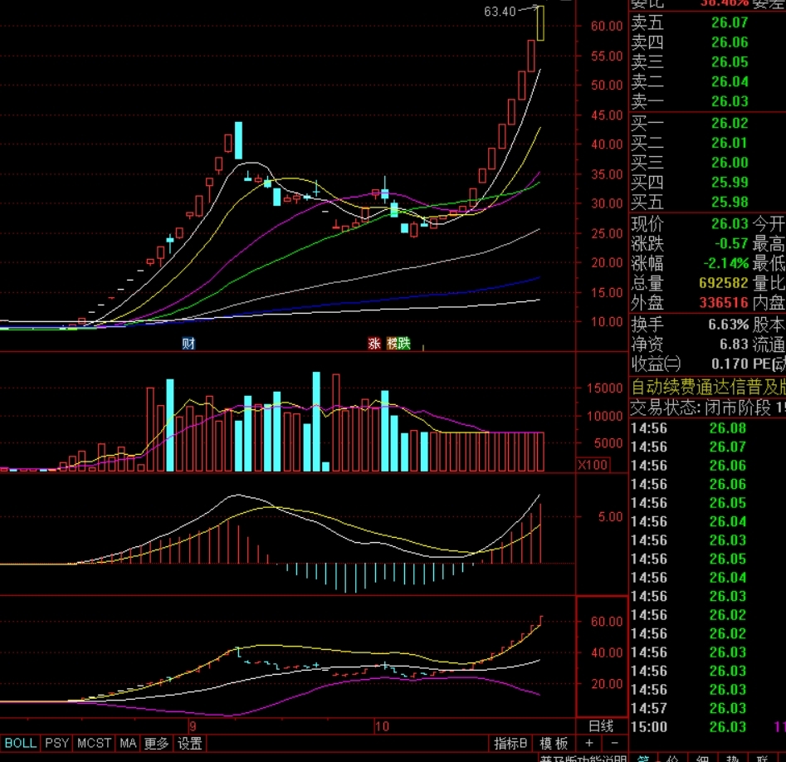
Task: Click the tall cyan candlestick near 45.00
Action: (x=238, y=140)
